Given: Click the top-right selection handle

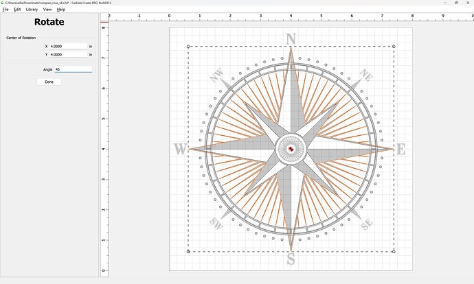Looking at the screenshot, I should click(394, 47).
